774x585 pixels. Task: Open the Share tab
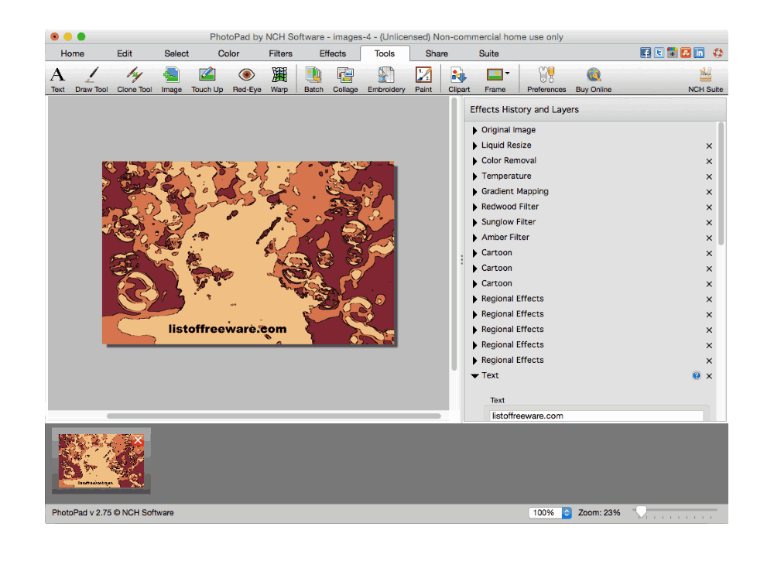(437, 53)
